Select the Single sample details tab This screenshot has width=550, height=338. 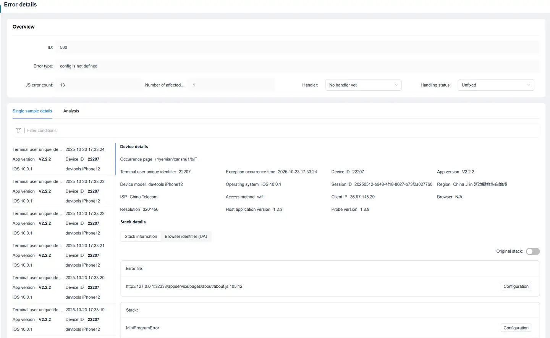point(32,111)
